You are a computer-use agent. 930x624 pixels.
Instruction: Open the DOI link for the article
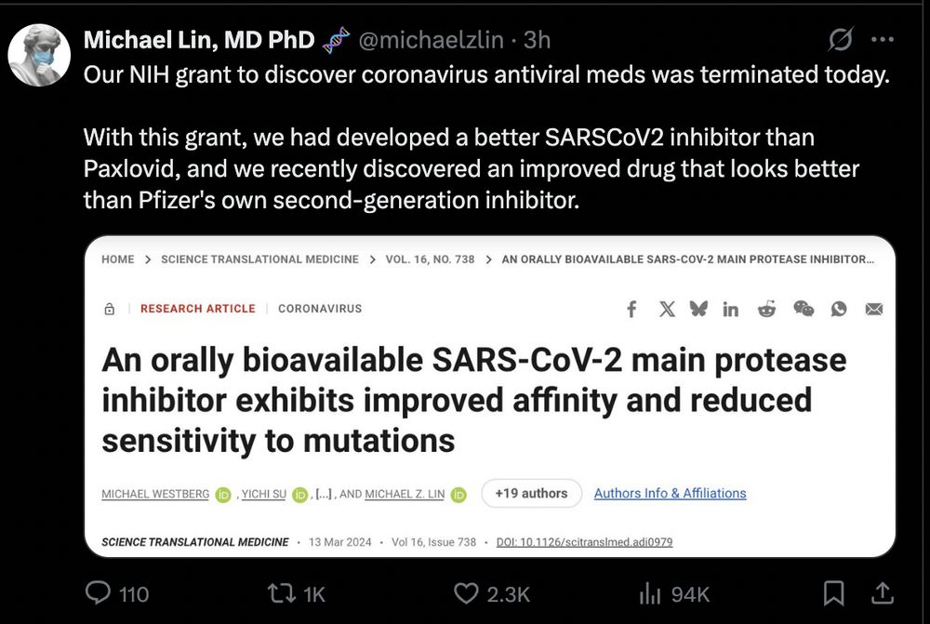(584, 542)
